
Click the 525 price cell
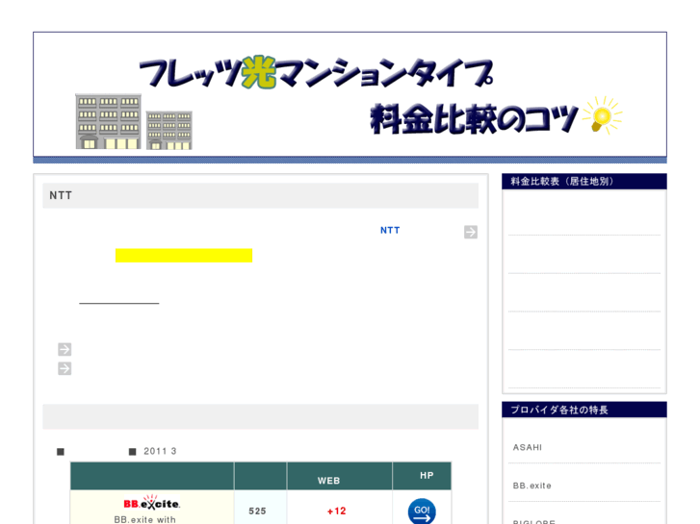click(260, 509)
